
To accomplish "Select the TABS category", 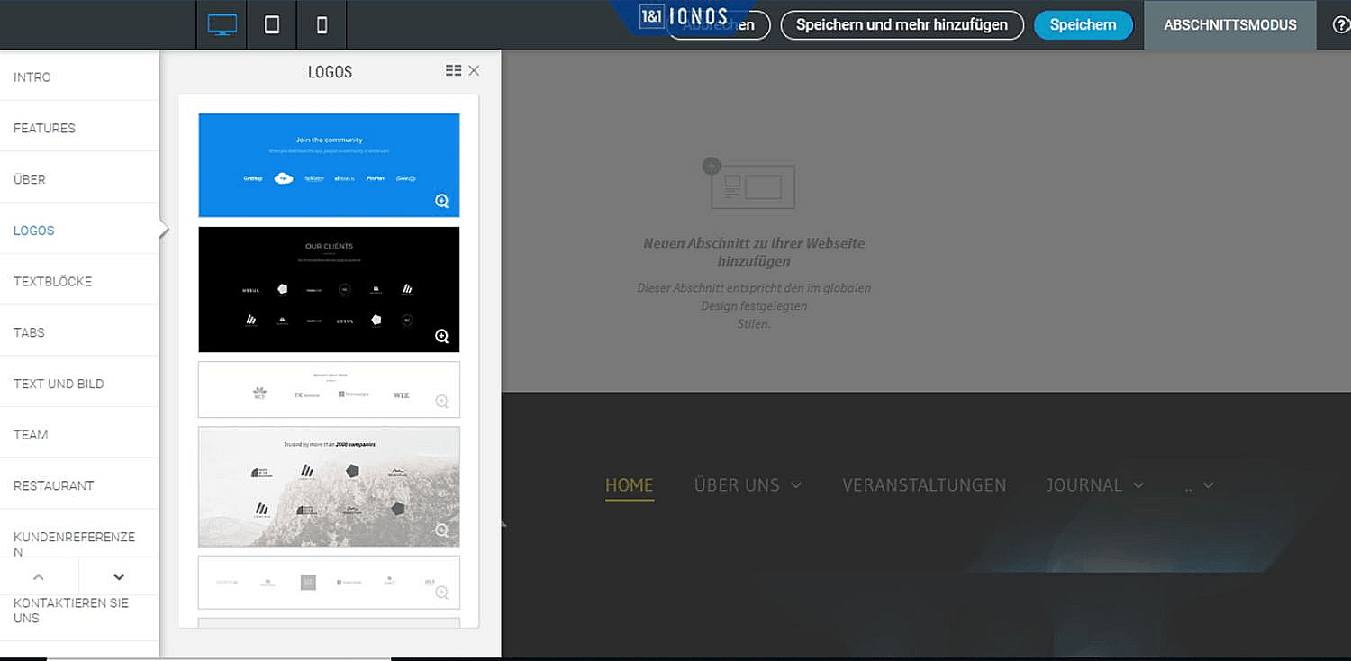I will 79,332.
